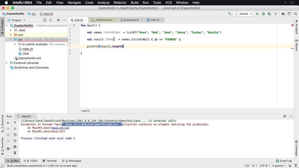This screenshot has height=168, width=299.
Task: Start debugging with the bug icon
Action: (x=263, y=14)
